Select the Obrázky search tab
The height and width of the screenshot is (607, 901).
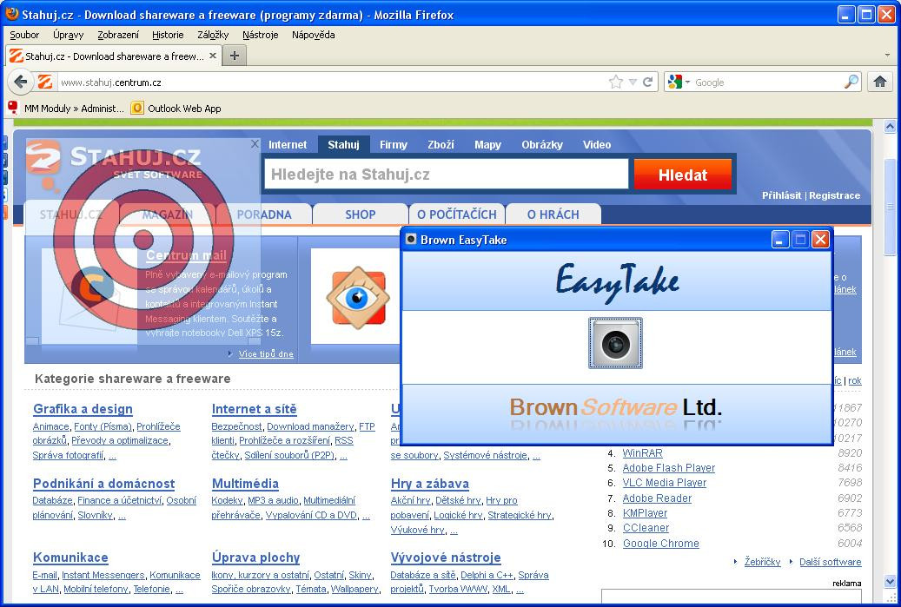click(x=542, y=145)
